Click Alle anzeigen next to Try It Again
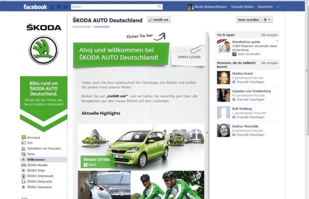 (x=270, y=35)
